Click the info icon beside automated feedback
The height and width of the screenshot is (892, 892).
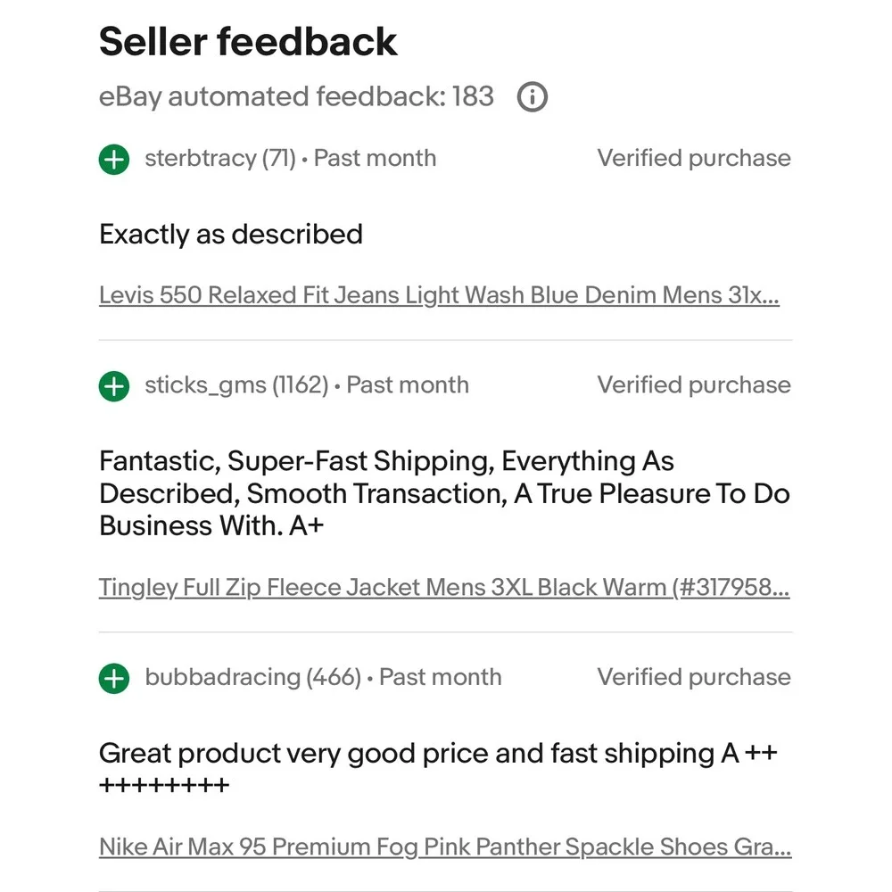point(532,96)
